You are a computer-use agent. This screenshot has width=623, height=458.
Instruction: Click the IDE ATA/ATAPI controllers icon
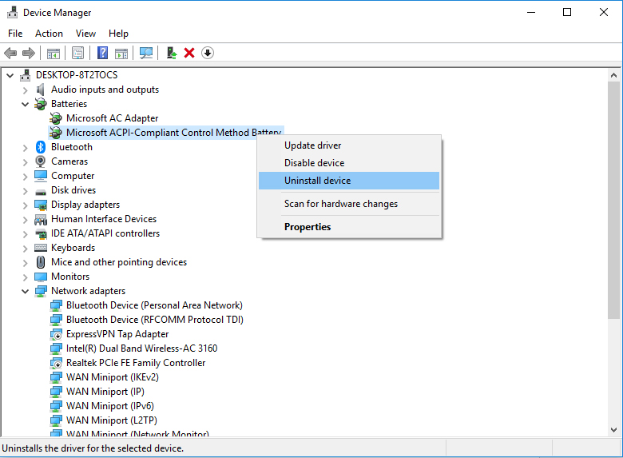coord(41,233)
